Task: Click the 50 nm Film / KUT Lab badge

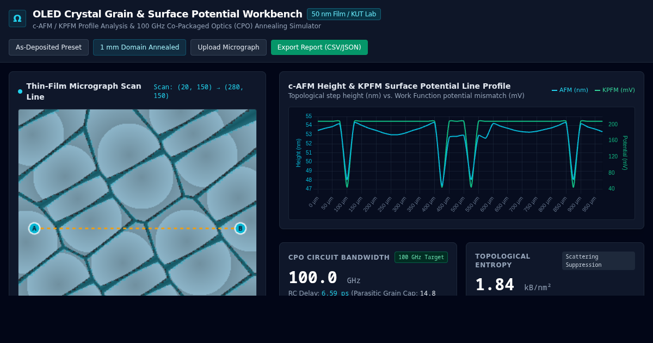Action: [x=344, y=14]
